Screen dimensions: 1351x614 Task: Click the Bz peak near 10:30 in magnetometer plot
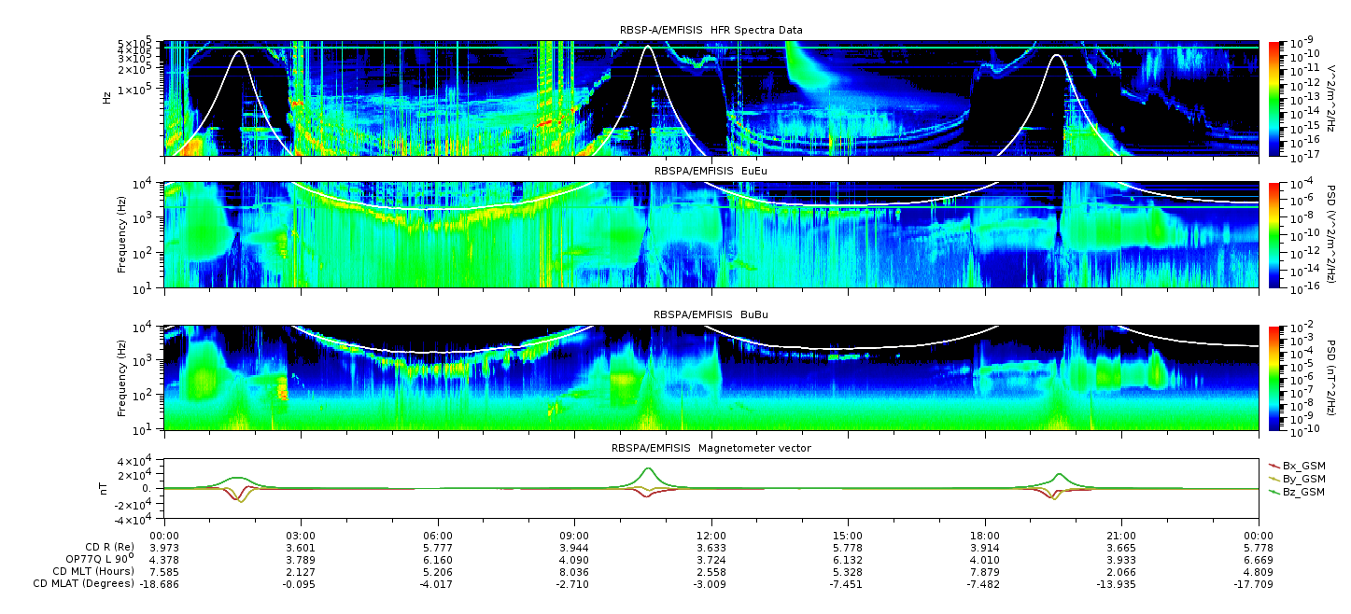648,468
